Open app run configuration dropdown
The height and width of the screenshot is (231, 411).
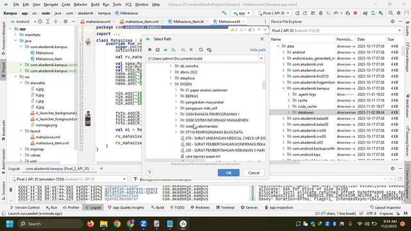click(241, 13)
